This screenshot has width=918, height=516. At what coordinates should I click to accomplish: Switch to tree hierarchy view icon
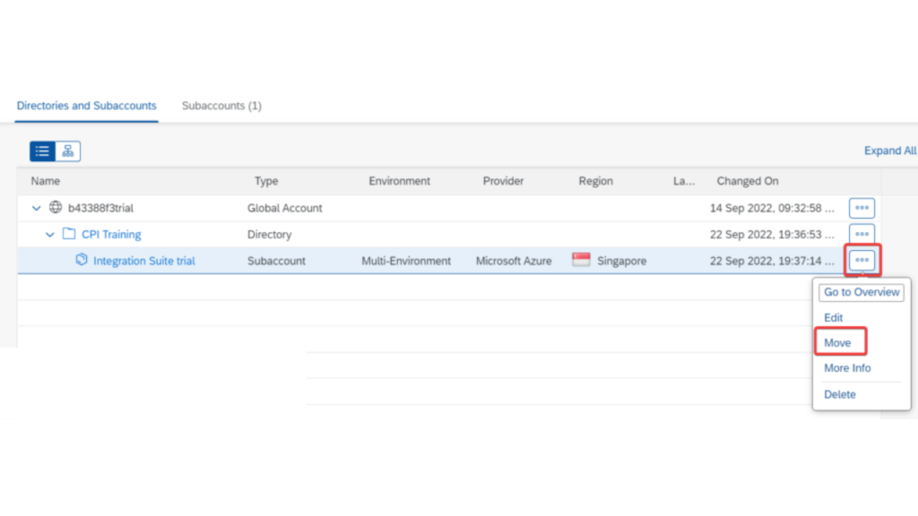click(68, 151)
